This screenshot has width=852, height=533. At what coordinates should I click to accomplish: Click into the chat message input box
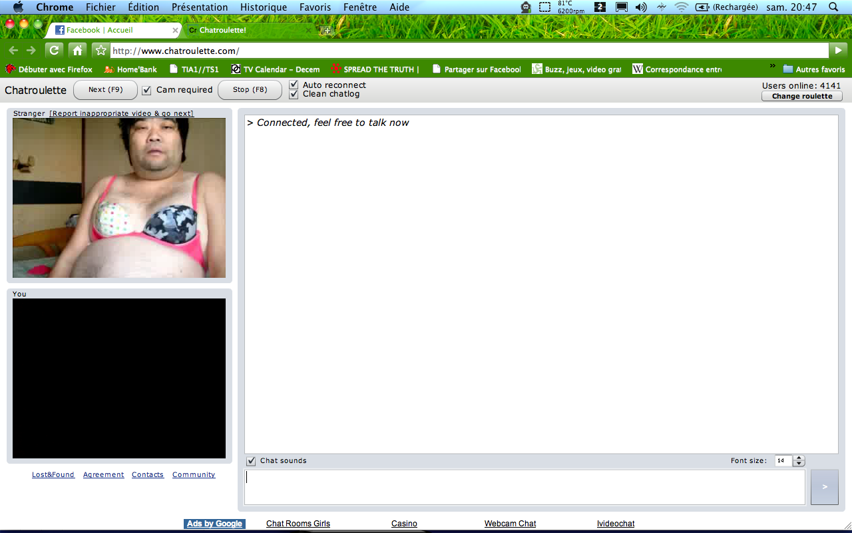click(x=525, y=487)
